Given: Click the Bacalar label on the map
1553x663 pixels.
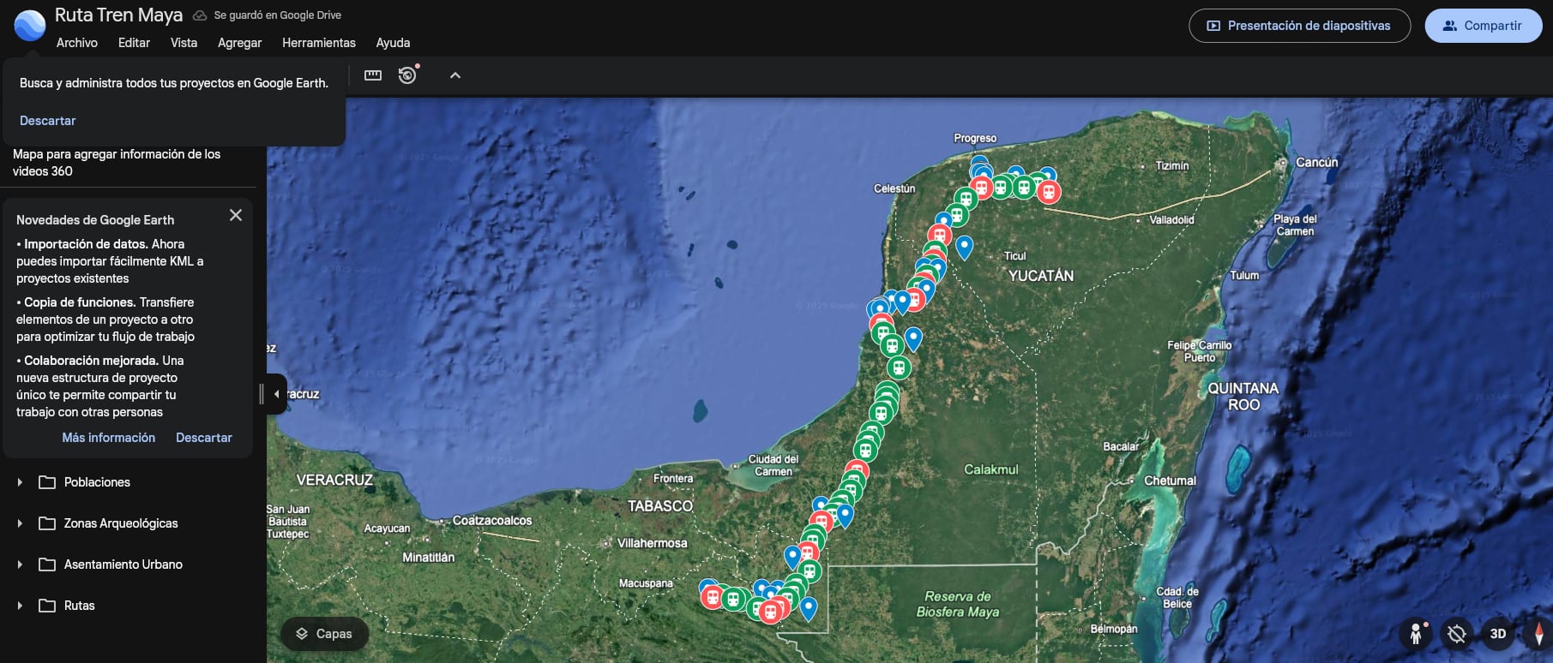Looking at the screenshot, I should click(x=1121, y=446).
